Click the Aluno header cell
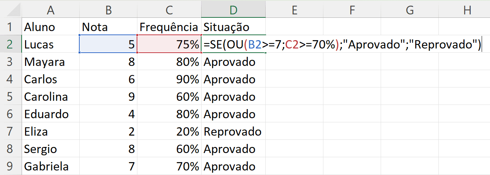 [51, 27]
